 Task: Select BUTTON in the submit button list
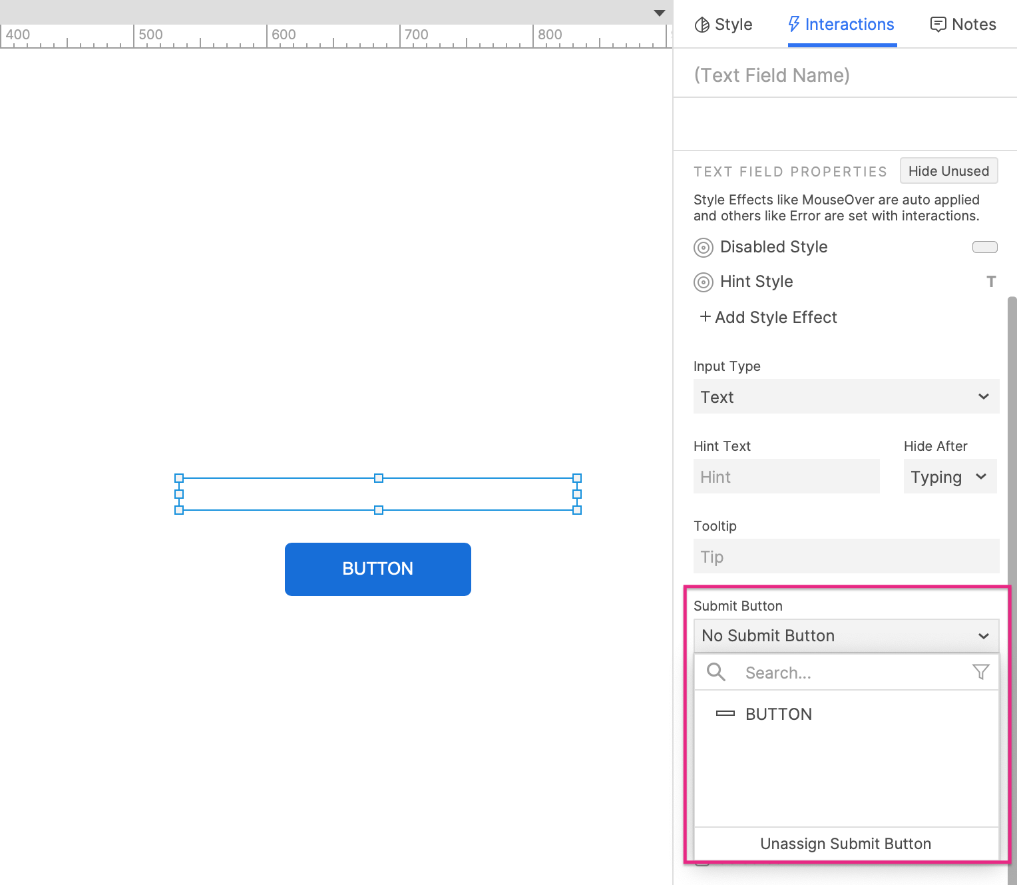click(x=779, y=713)
